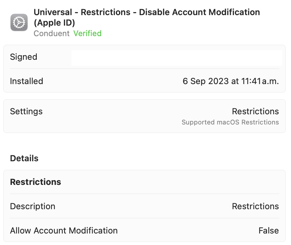Click the False value for Account Modification
This screenshot has width=291, height=245.
(269, 231)
